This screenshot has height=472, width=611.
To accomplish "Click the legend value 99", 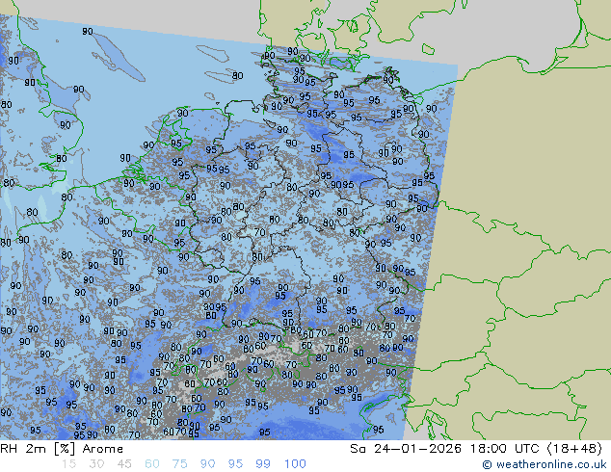I will pos(263,464).
